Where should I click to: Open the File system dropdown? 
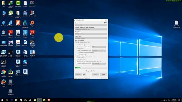tap(91, 34)
